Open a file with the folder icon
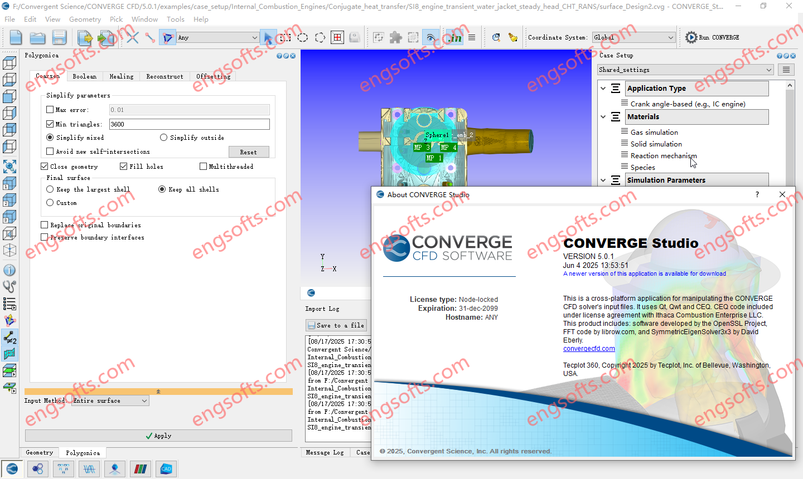The width and height of the screenshot is (803, 479). click(37, 37)
